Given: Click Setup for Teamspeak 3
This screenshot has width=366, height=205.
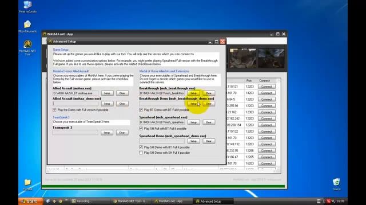Looking at the screenshot, I should pyautogui.click(x=107, y=133).
